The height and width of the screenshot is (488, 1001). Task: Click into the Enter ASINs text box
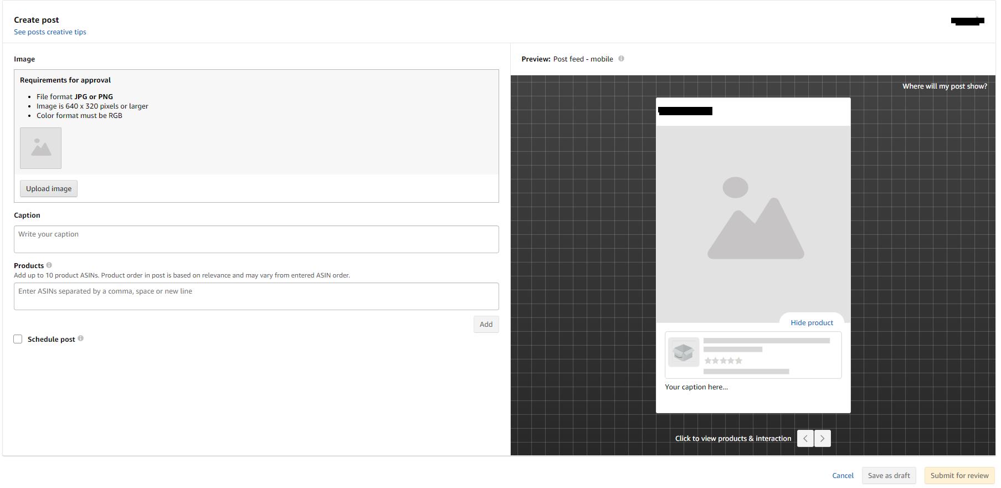pyautogui.click(x=256, y=296)
